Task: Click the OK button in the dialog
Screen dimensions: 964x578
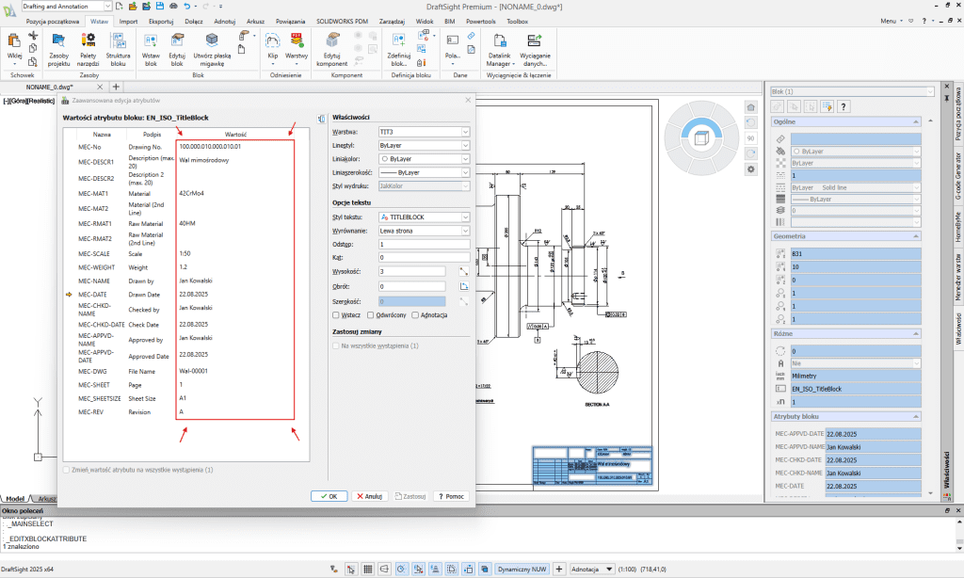Action: coord(329,496)
